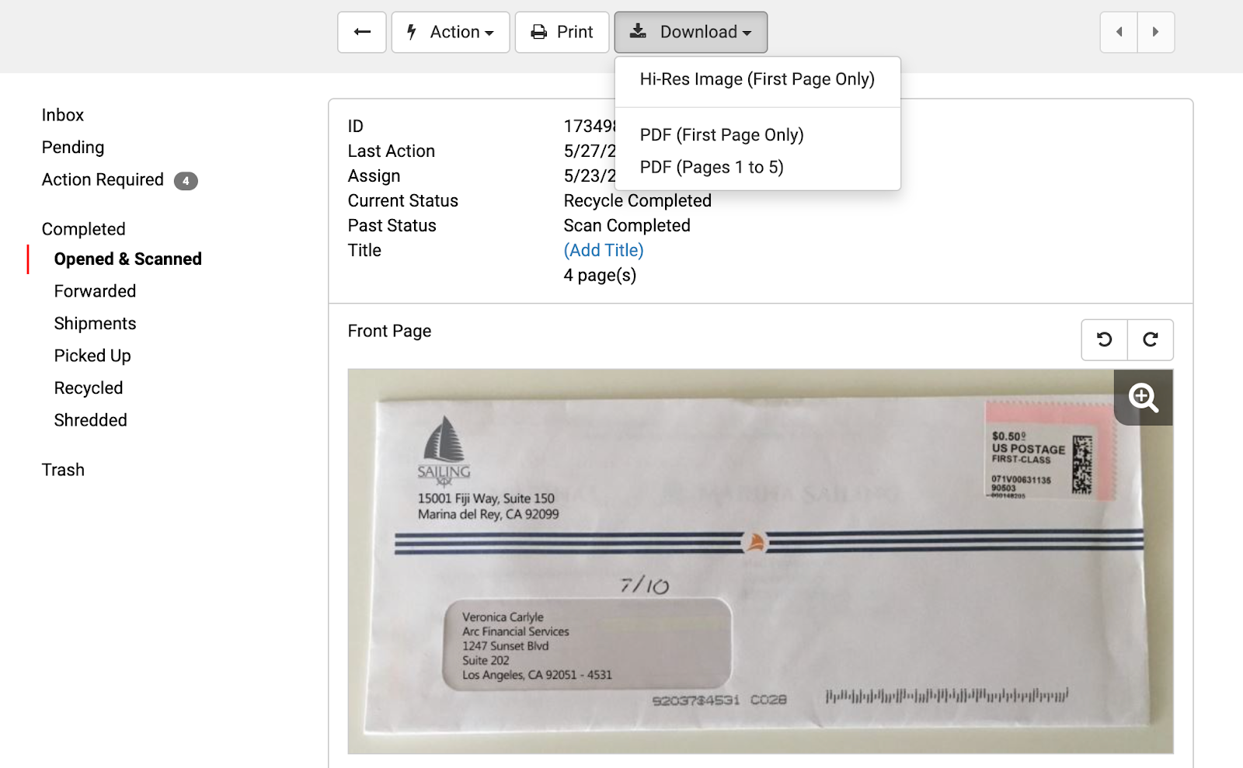Viewport: 1243px width, 768px height.
Task: Go to the next mail item
Action: coord(1156,32)
